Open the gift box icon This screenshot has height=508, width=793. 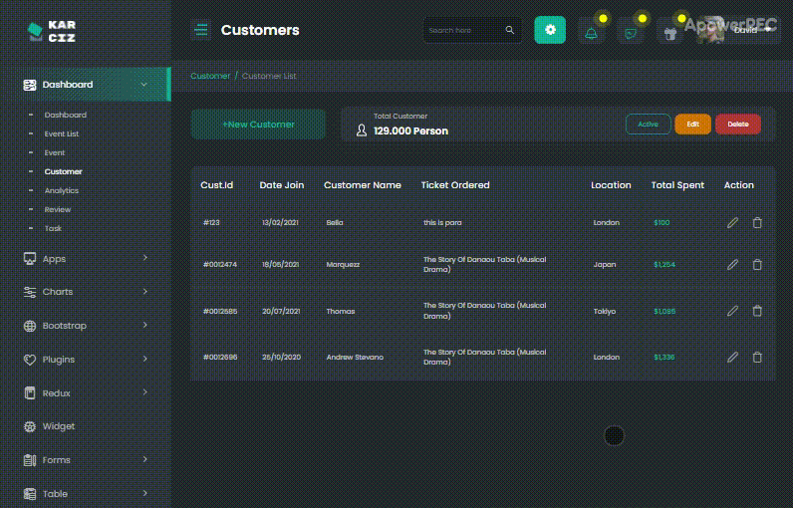point(671,31)
